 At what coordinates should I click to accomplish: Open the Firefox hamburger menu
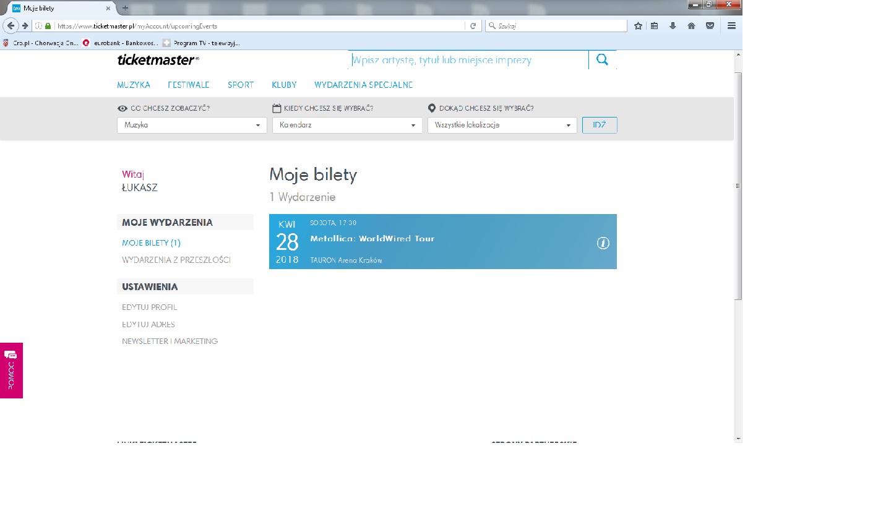[x=731, y=26]
